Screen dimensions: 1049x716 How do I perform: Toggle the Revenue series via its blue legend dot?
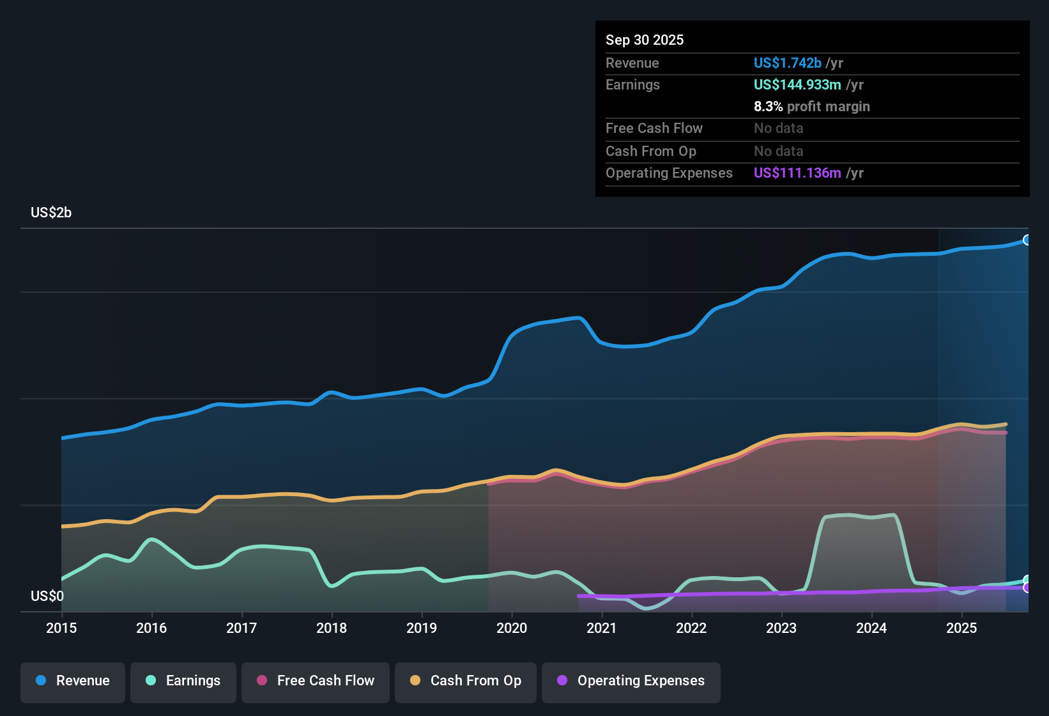tap(40, 681)
